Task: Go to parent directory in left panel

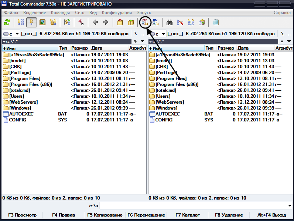Action: tap(143, 34)
